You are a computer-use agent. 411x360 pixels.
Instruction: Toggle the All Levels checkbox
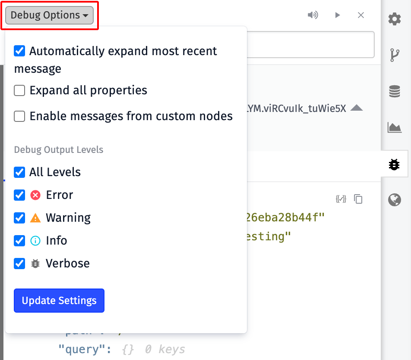(x=19, y=172)
